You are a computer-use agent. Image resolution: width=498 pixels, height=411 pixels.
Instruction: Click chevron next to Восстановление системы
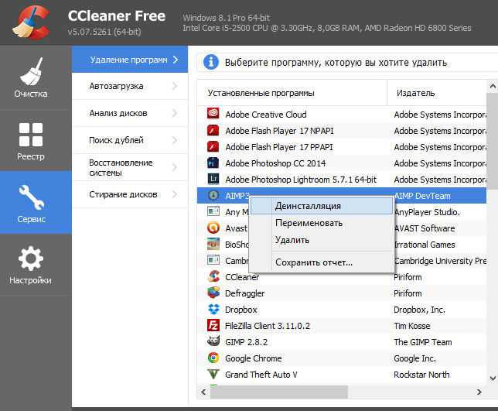(175, 167)
